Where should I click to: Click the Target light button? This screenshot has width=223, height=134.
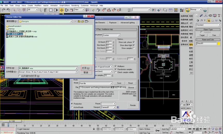point(202,35)
